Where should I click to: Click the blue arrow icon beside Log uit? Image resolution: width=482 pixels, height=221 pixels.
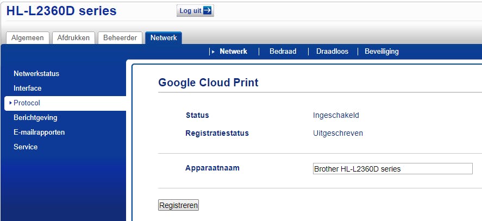tap(207, 11)
